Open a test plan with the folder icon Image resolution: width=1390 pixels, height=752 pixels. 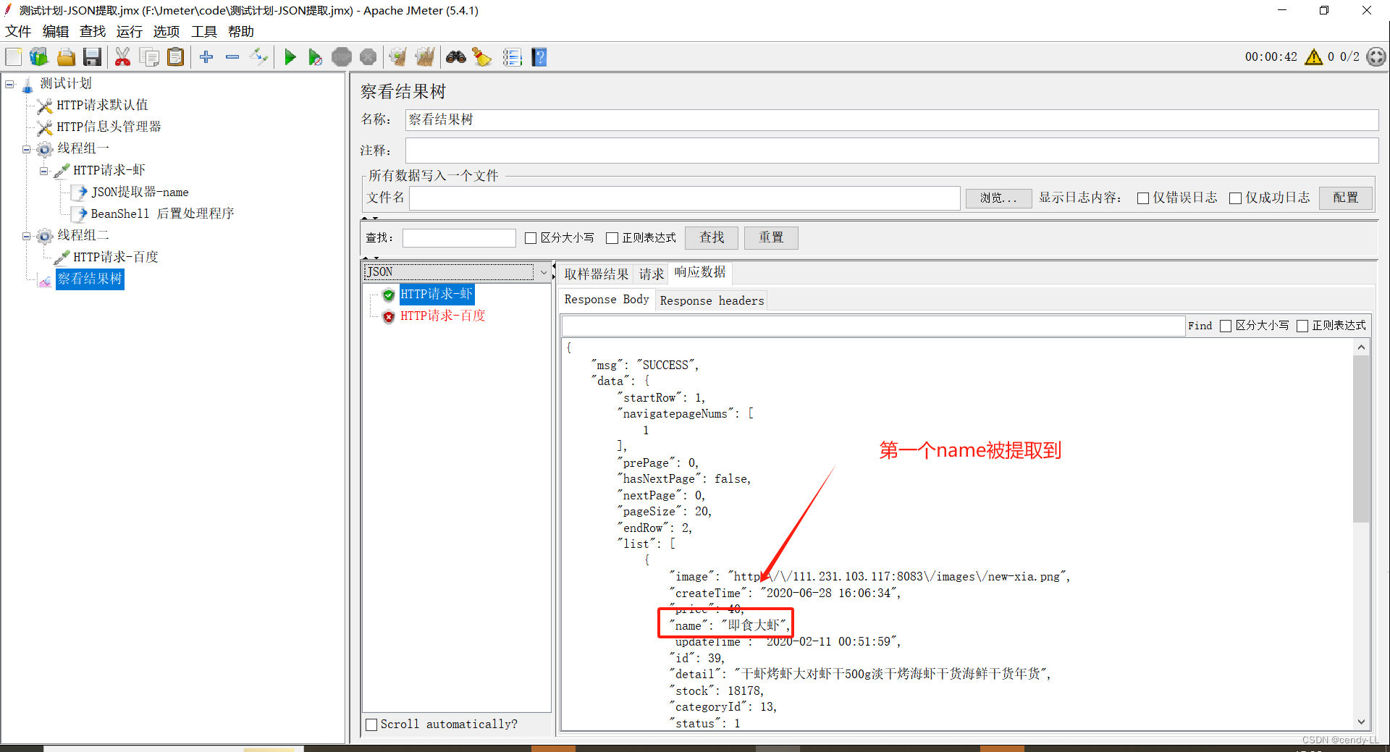pyautogui.click(x=66, y=56)
